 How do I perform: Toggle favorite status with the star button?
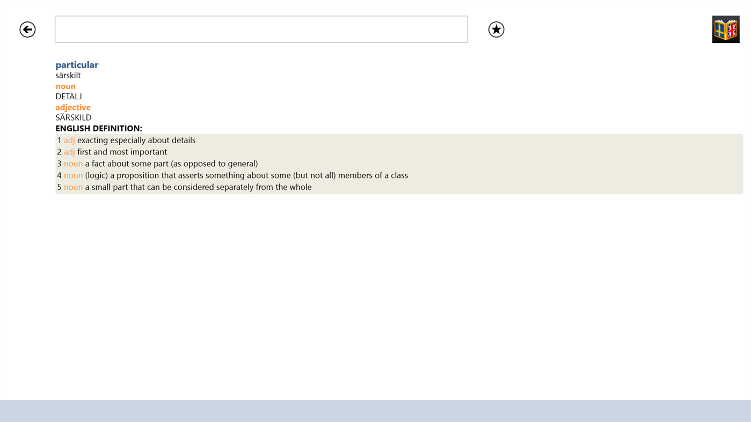[496, 29]
